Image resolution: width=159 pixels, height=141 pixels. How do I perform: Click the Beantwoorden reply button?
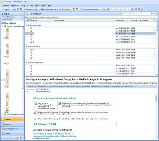[x=31, y=9]
